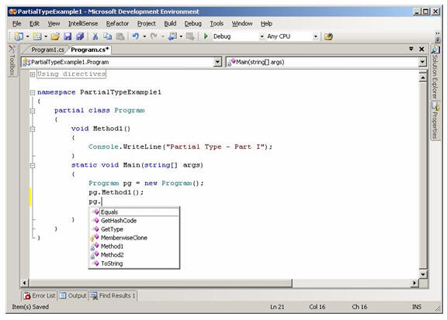Start debugging with the green play icon
This screenshot has height=320, width=447.
click(206, 36)
